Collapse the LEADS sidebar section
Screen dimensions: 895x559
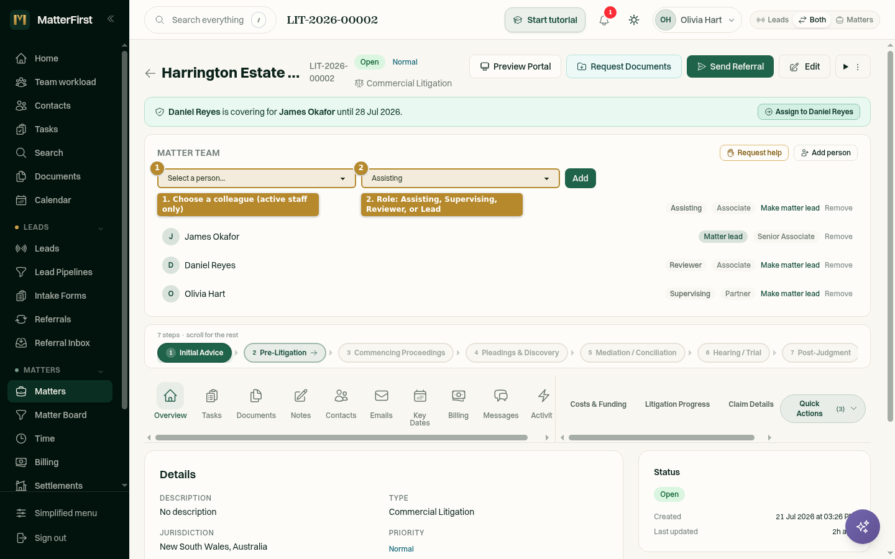101,228
